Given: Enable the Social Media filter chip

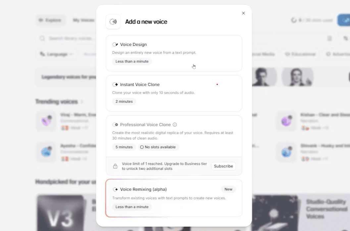Looking at the screenshot, I should pyautogui.click(x=263, y=54).
